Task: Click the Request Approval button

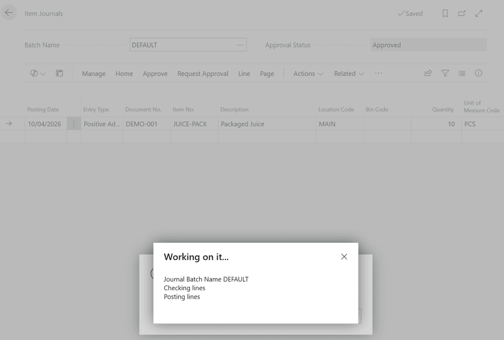Action: 203,74
